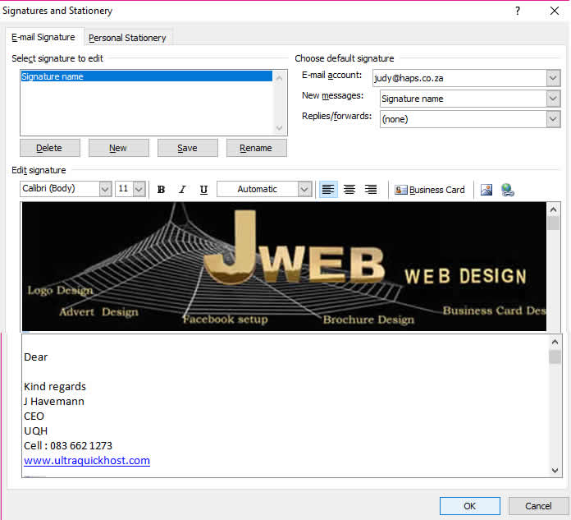Click the 'CEO' line in signature
The height and width of the screenshot is (520, 571).
pyautogui.click(x=34, y=416)
